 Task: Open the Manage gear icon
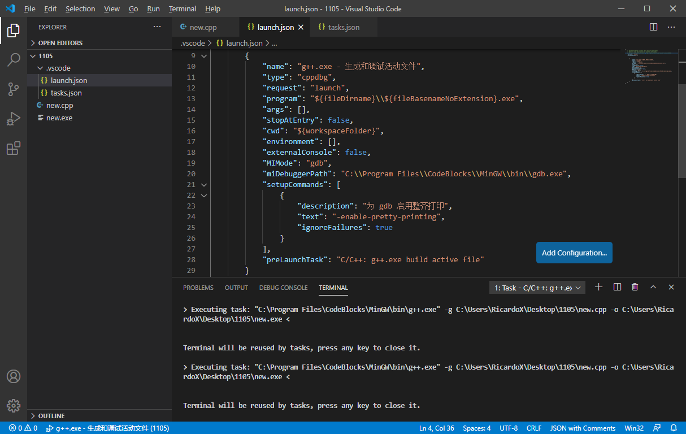click(14, 405)
